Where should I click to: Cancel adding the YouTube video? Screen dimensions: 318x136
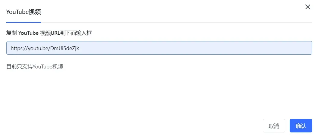coord(274,126)
